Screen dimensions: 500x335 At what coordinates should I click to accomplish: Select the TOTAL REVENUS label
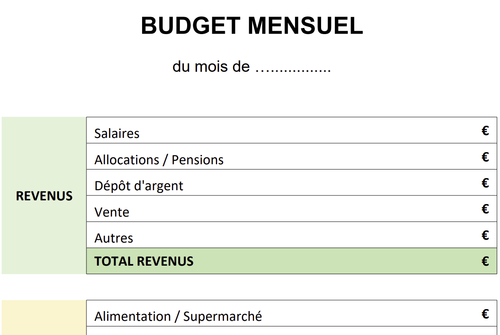click(144, 261)
